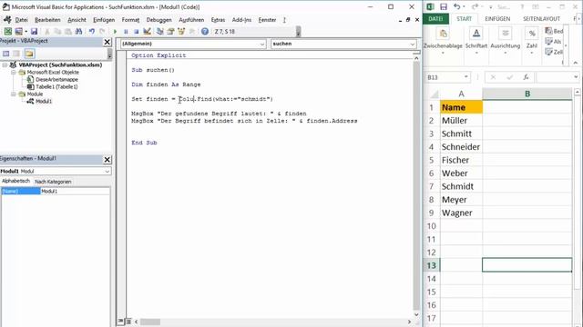Viewport: 583px width, 327px height.
Task: Collapse the Excel ribbon with the caret arrow
Action: click(575, 63)
